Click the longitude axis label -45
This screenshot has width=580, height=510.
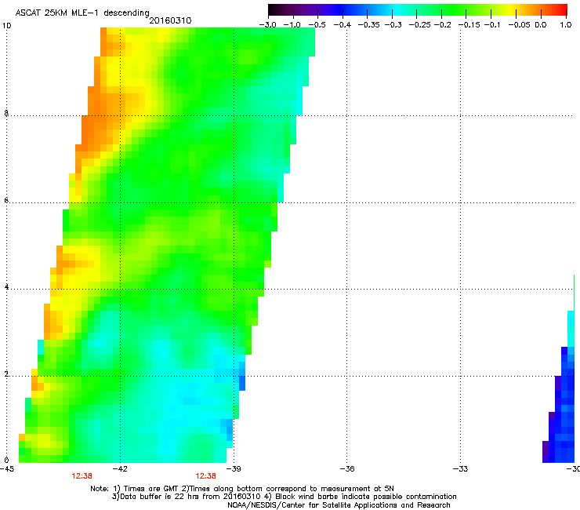coord(6,469)
